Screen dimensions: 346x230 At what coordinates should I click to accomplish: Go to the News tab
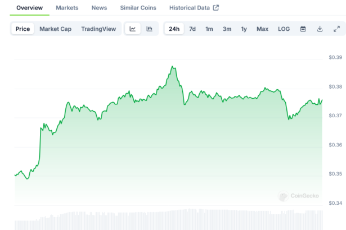pyautogui.click(x=99, y=8)
